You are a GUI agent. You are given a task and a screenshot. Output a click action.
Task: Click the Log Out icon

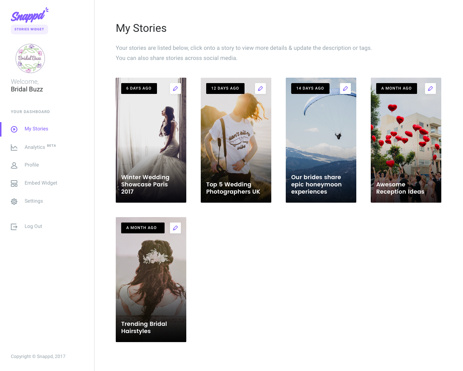coord(14,227)
